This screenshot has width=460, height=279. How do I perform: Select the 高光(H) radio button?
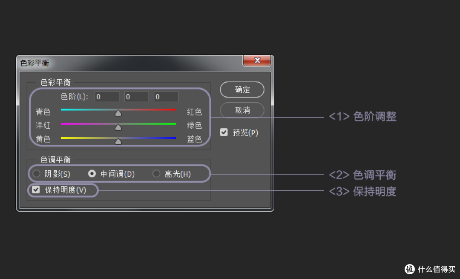point(156,173)
